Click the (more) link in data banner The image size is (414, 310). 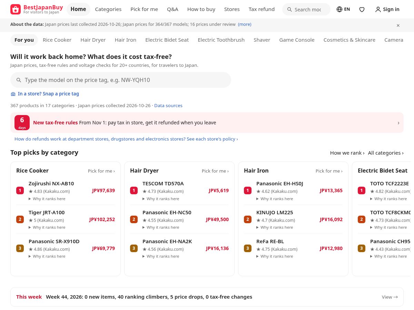[245, 24]
